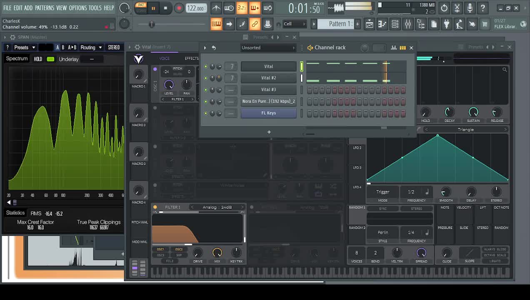
Task: Toggle typing keyboard to piano icon
Action: click(x=216, y=24)
